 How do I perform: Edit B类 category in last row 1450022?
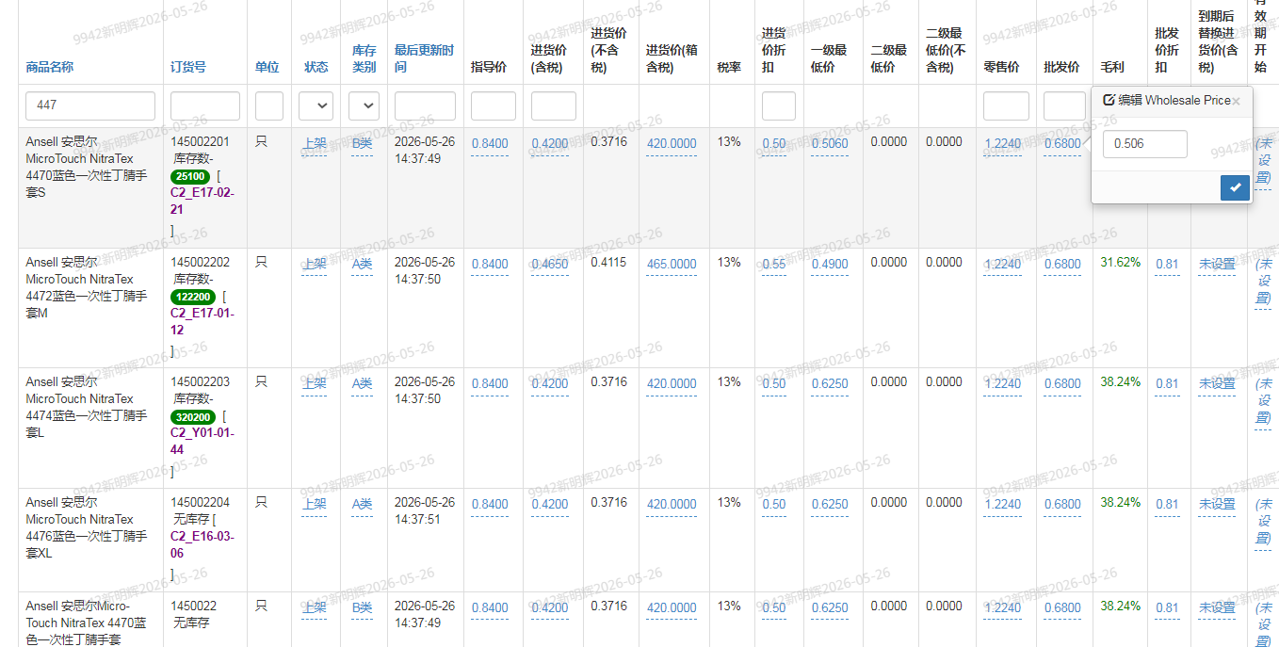[x=363, y=608]
